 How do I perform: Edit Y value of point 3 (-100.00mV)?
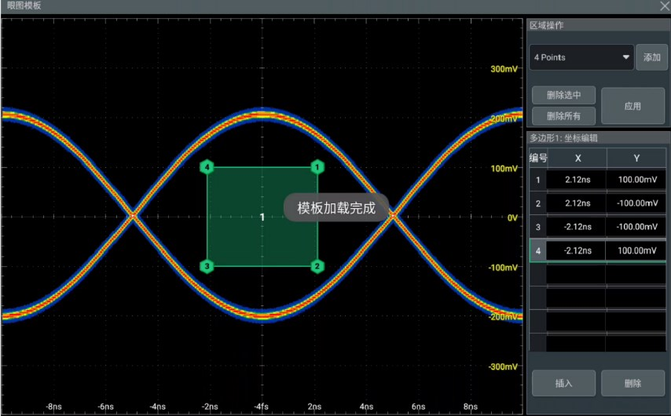pyautogui.click(x=636, y=227)
